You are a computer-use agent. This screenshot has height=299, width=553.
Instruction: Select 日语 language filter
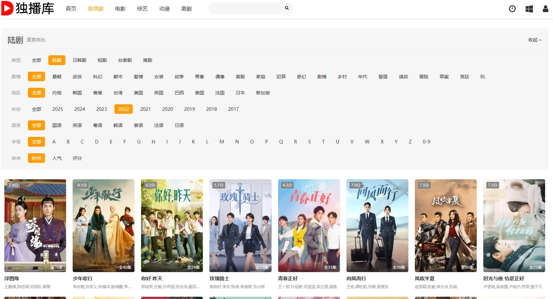(x=179, y=125)
